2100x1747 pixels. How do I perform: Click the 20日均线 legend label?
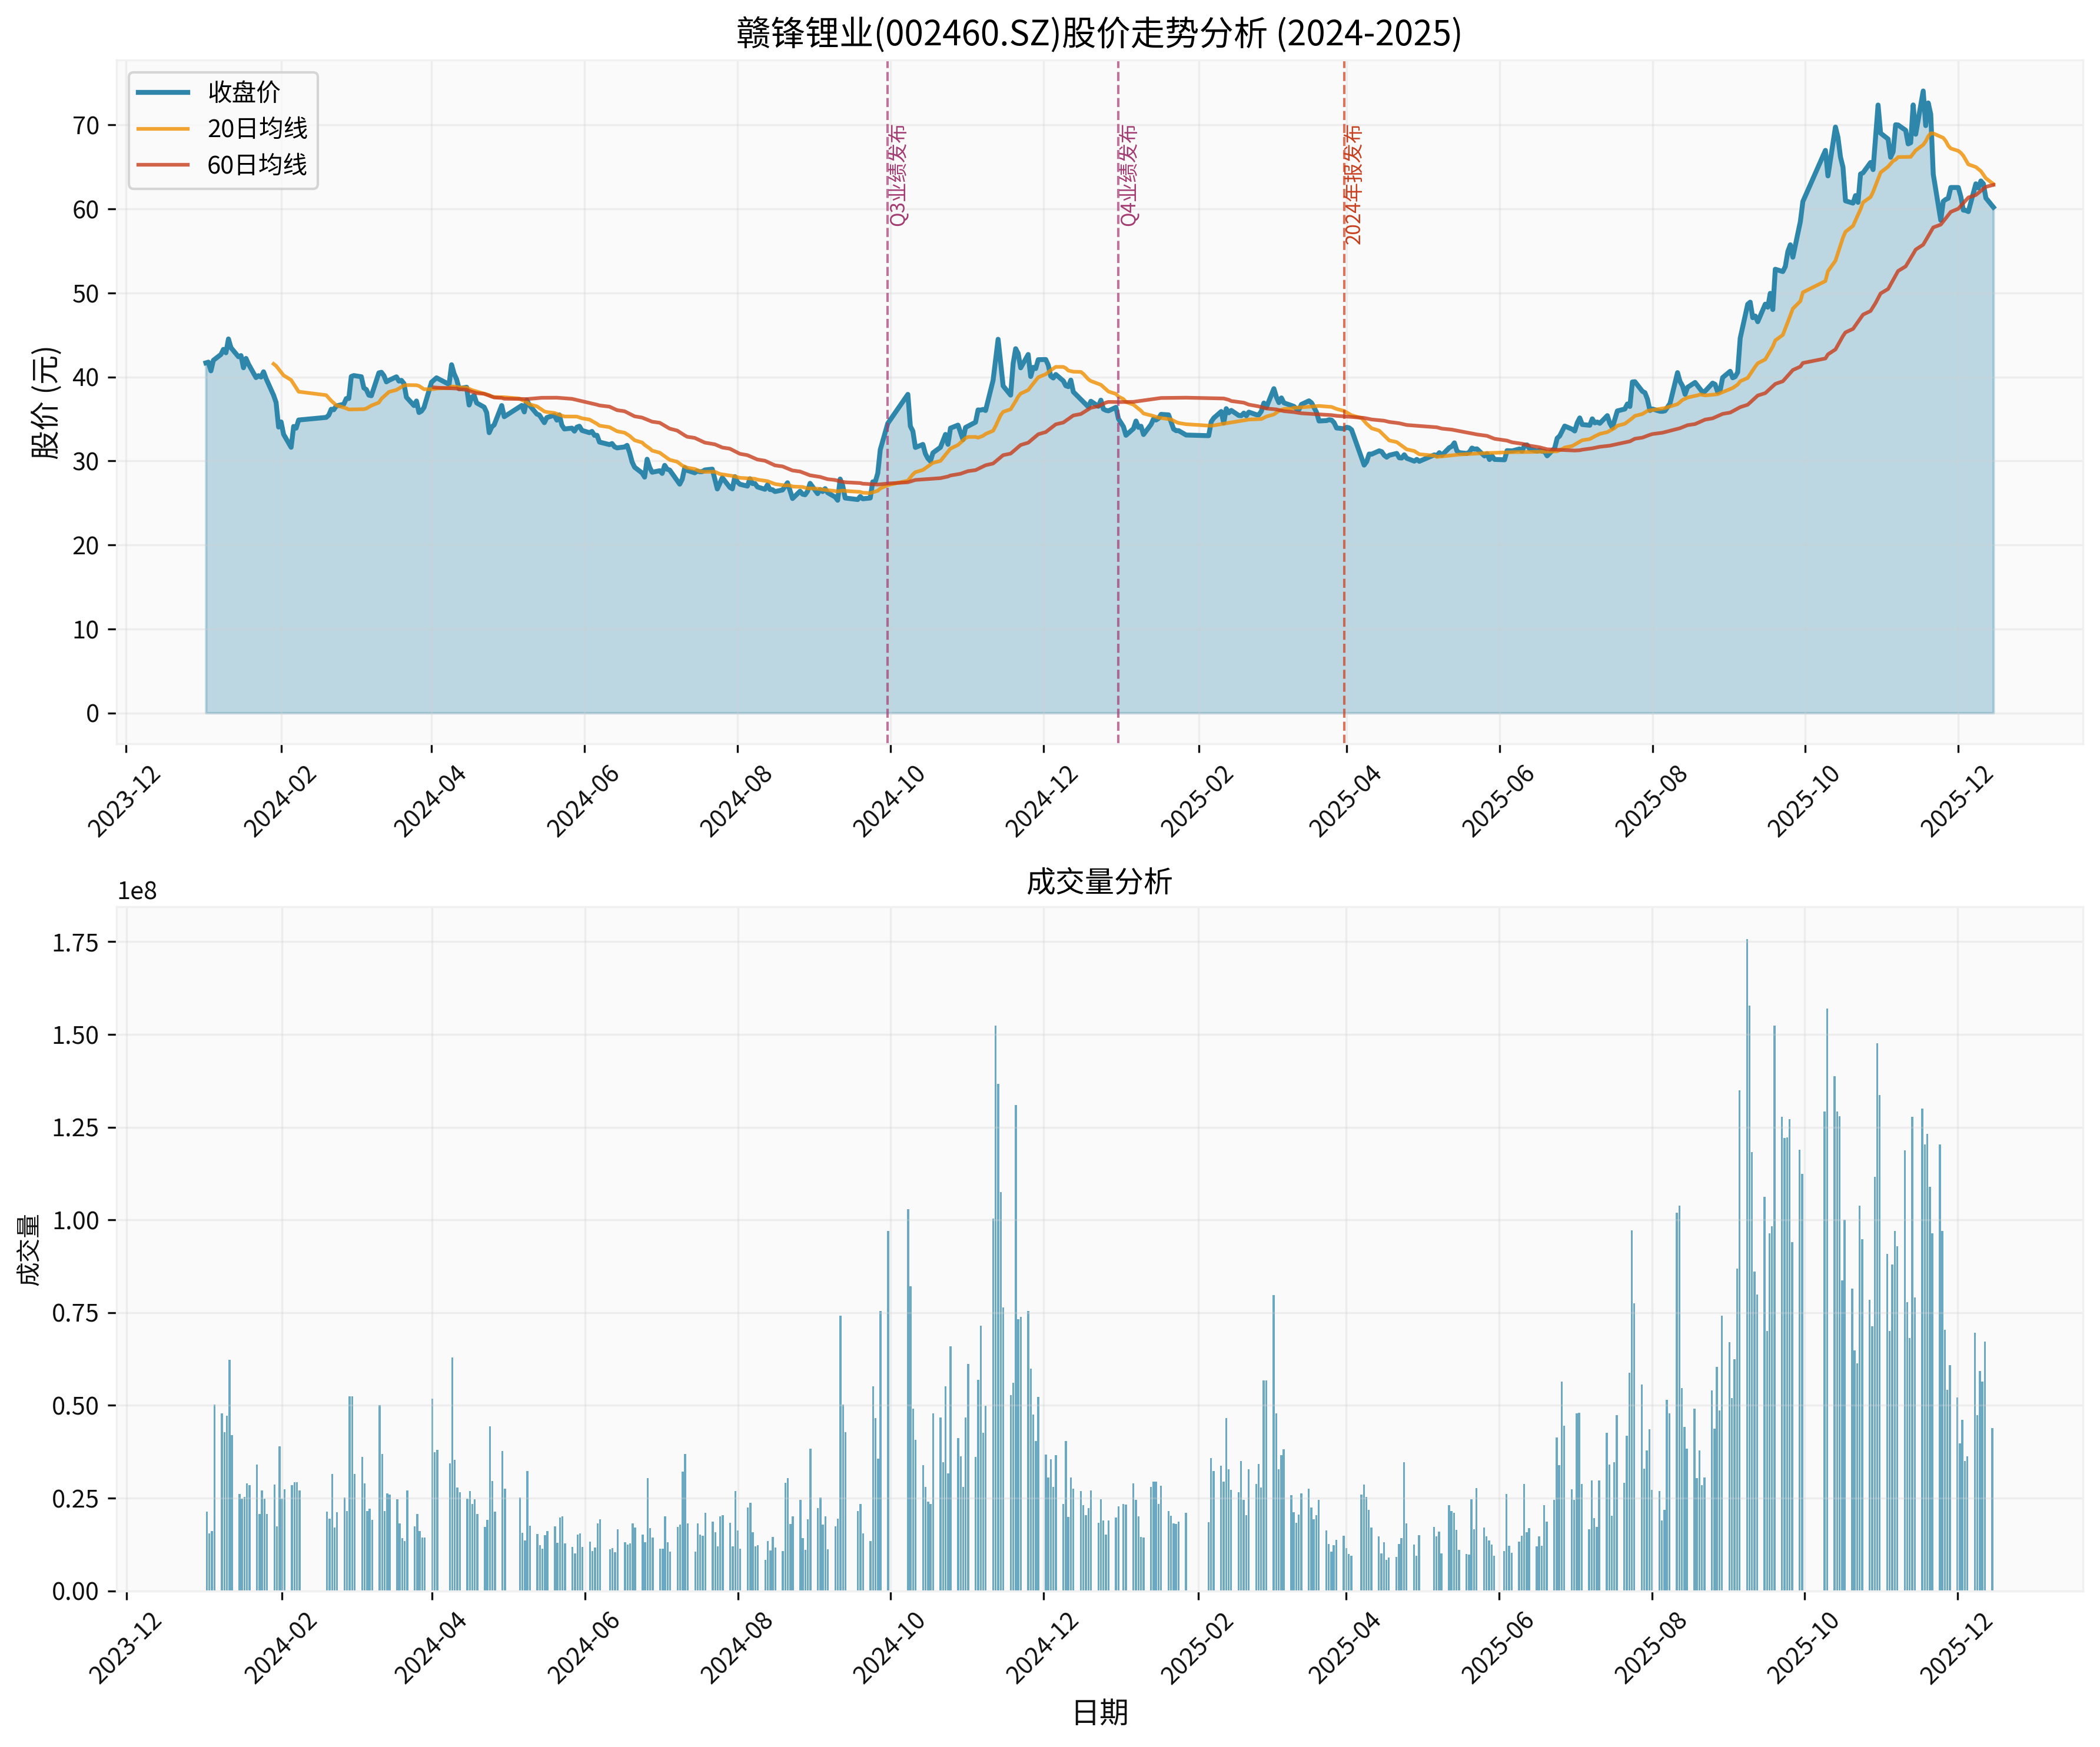click(x=257, y=129)
